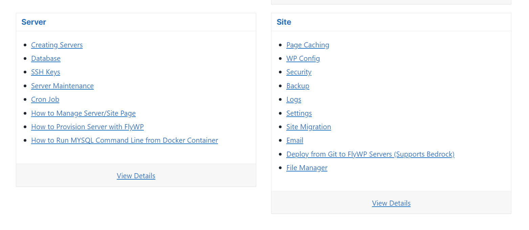This screenshot has height=230, width=529.
Task: Click View Details under Site card
Action: point(391,203)
